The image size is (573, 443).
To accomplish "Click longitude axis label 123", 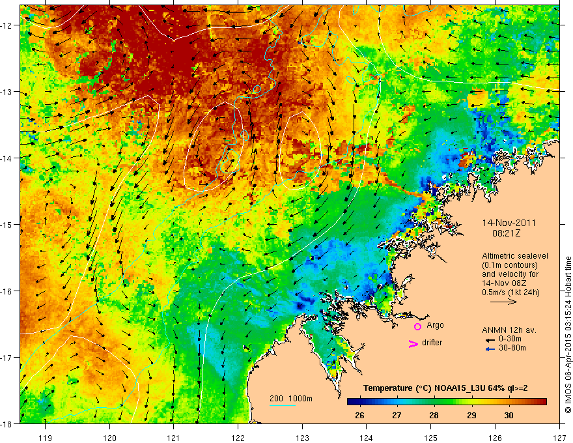I will click(x=303, y=438).
